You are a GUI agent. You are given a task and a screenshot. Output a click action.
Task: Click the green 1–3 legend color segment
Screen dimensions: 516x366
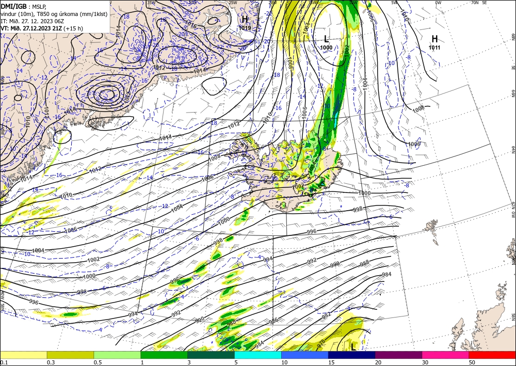(164, 355)
